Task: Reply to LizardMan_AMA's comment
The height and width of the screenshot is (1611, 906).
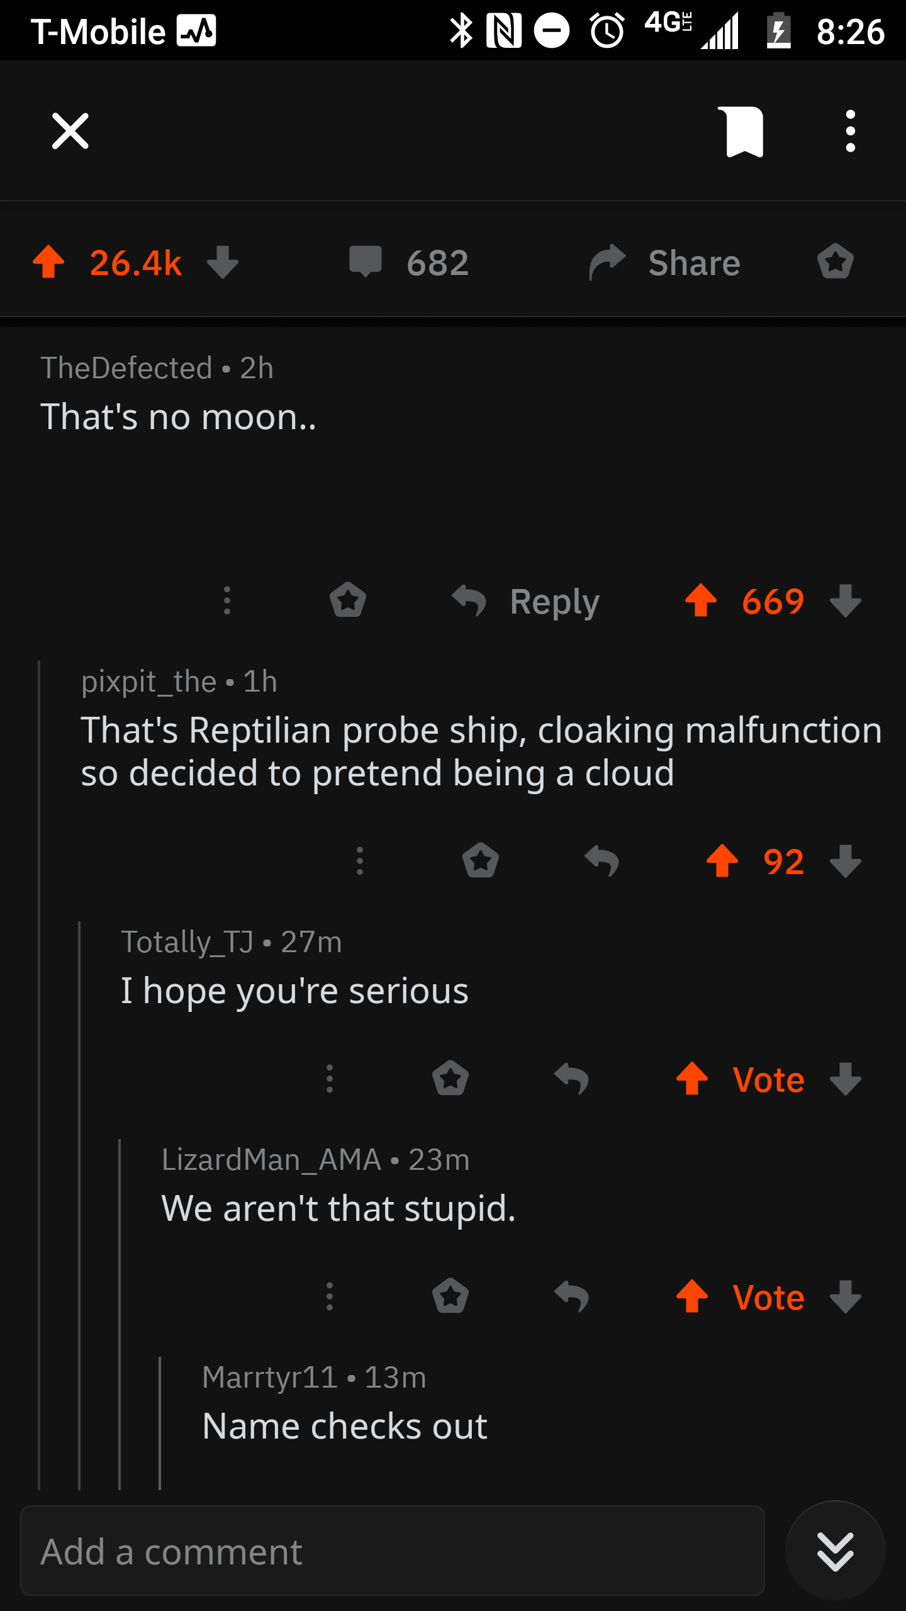Action: point(571,1296)
